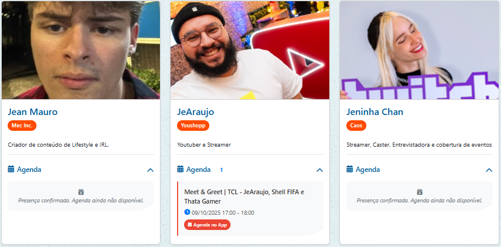
Task: Open Jeninha Chan's profile photo
Action: 419,50
